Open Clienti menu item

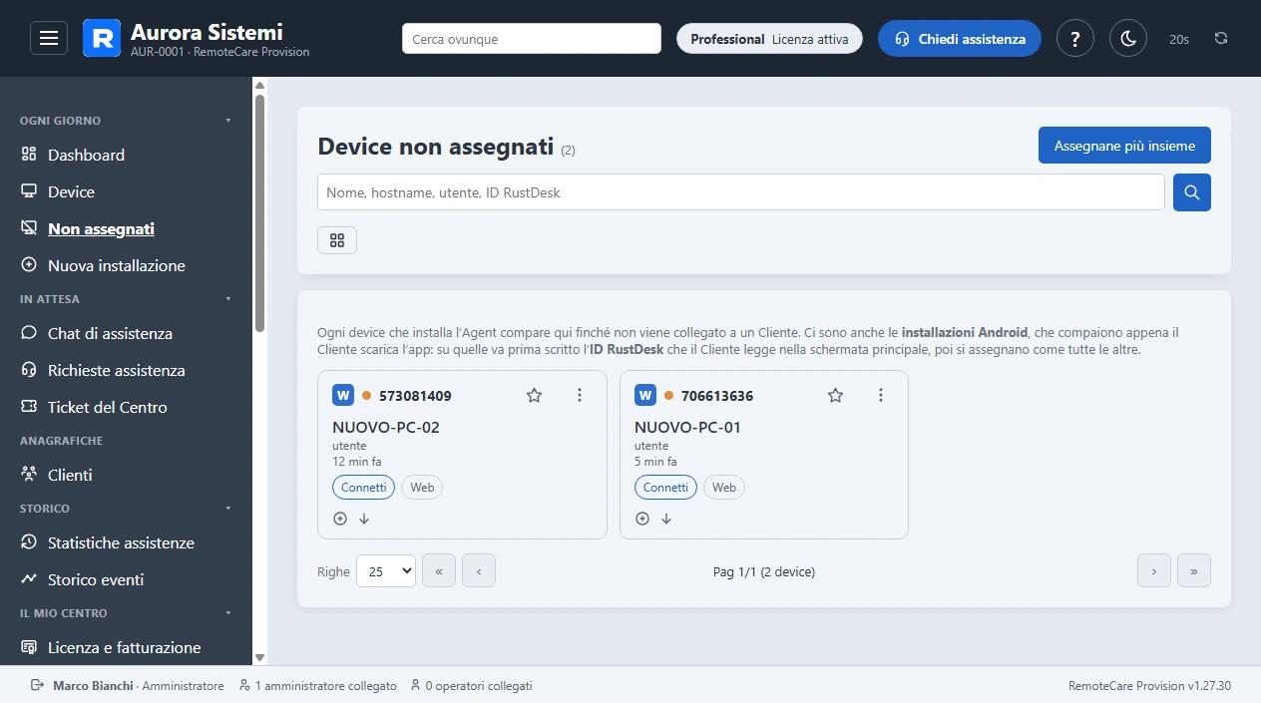pos(70,475)
